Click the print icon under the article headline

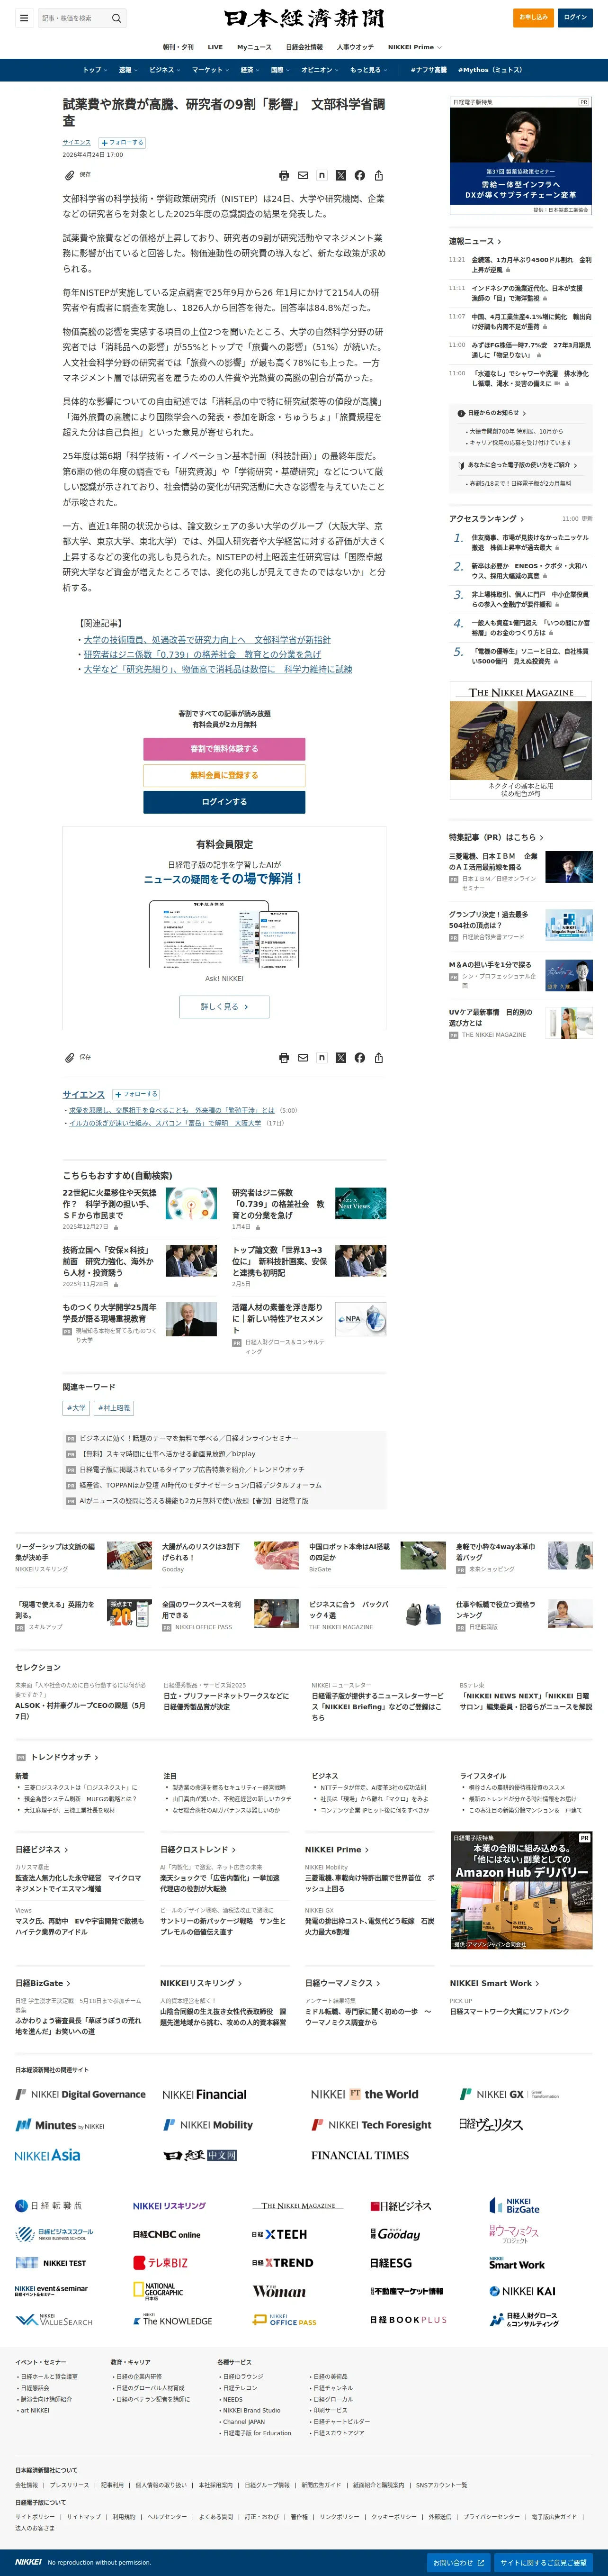click(284, 175)
